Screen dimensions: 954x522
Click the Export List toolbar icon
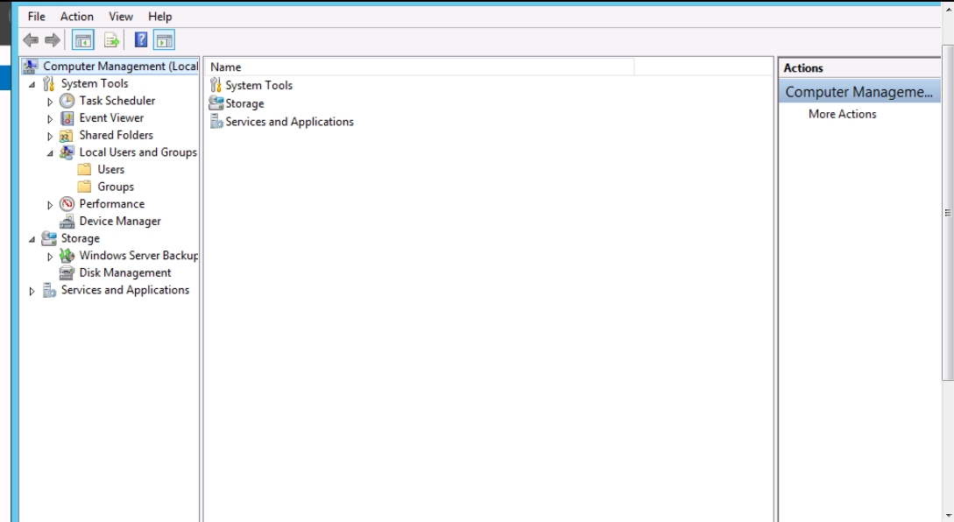[111, 41]
